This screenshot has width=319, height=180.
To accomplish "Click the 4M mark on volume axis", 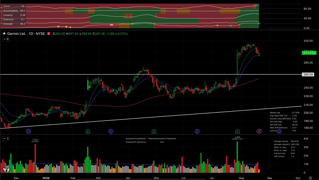I will pos(306,139).
